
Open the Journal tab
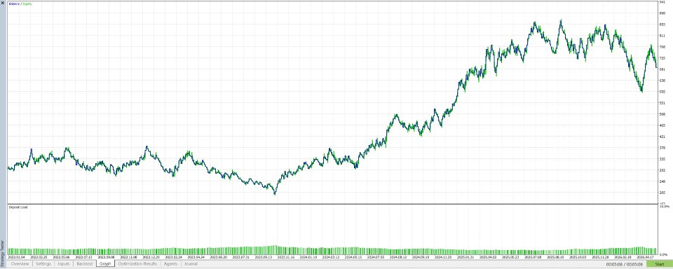point(191,264)
